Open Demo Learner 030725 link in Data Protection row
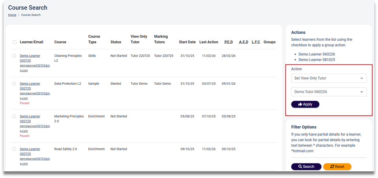 pos(30,86)
